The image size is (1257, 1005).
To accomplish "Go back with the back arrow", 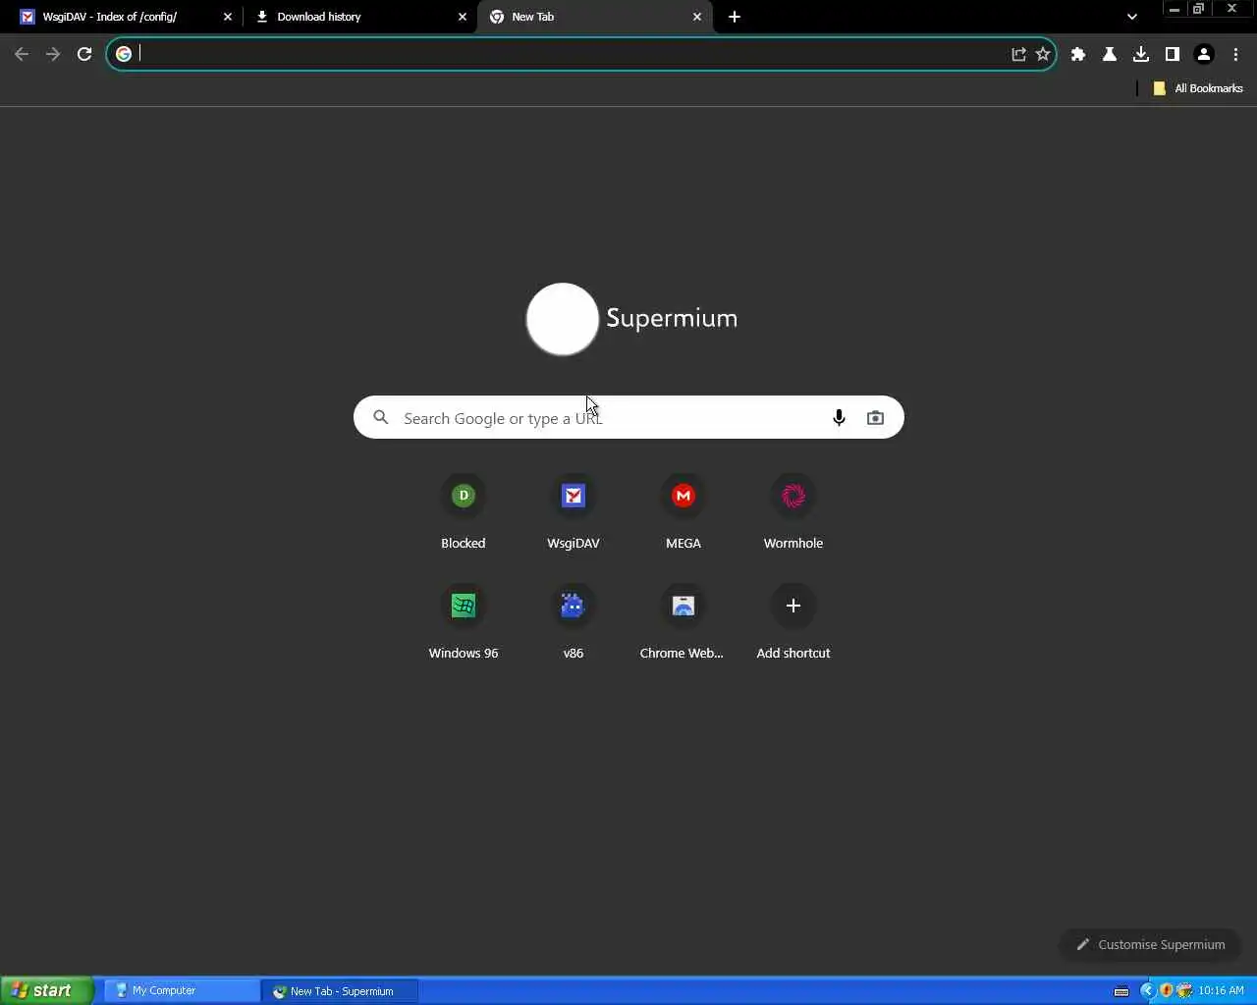I will click(x=22, y=54).
